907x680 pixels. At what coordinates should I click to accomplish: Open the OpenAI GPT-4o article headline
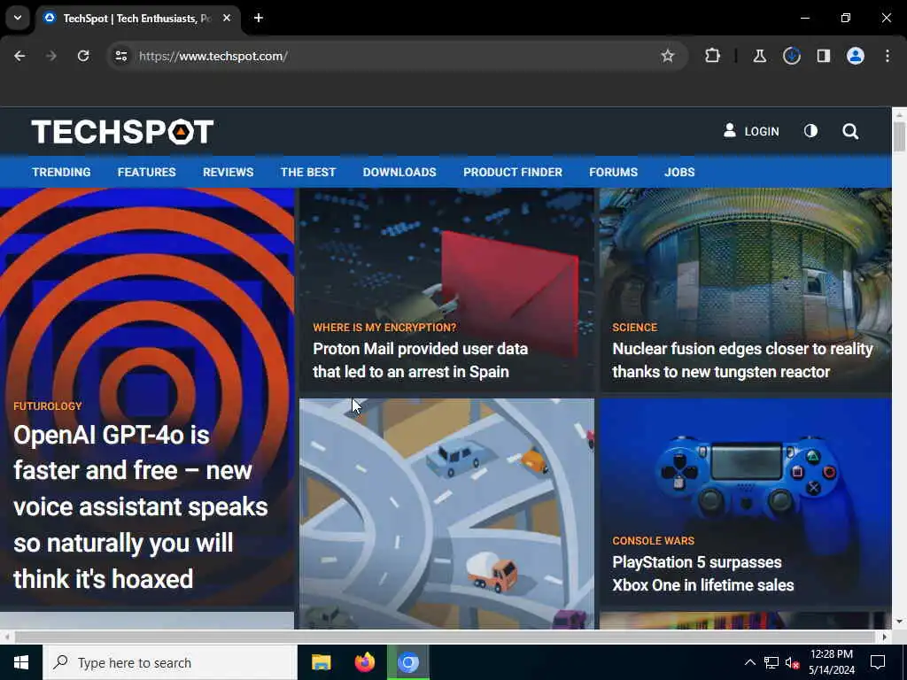pyautogui.click(x=141, y=507)
